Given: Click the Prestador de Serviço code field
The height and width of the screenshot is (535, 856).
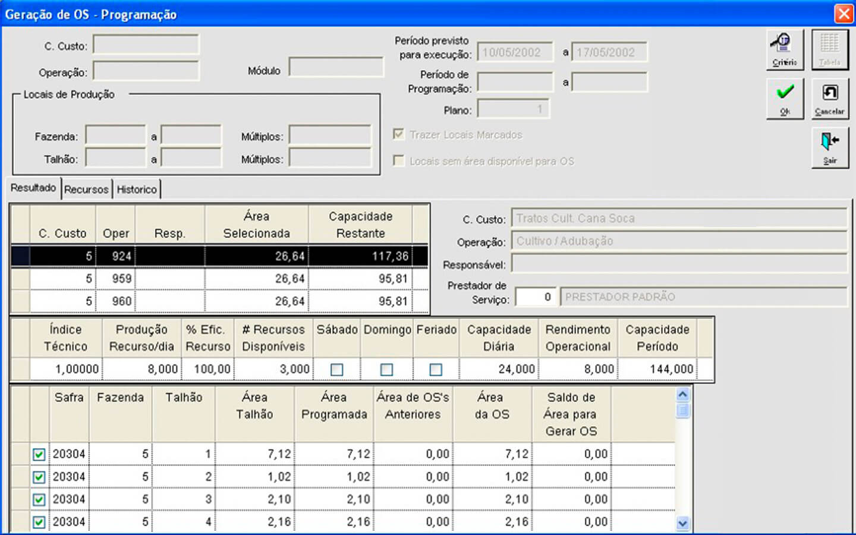Looking at the screenshot, I should tap(535, 297).
